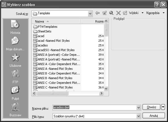Open the Buzzsaw location icon
This screenshot has width=168, height=122.
(x=15, y=110)
